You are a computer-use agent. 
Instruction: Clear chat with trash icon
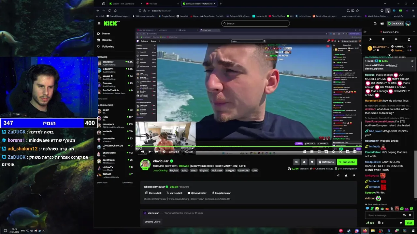383,39
